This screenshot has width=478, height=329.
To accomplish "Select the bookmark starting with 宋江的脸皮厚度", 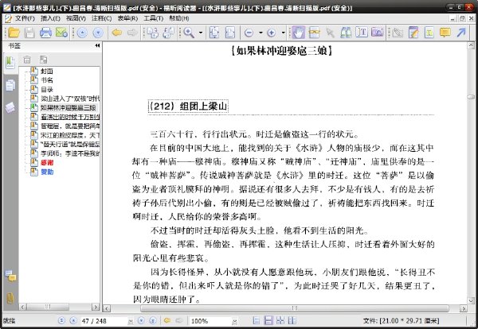I will pos(70,135).
